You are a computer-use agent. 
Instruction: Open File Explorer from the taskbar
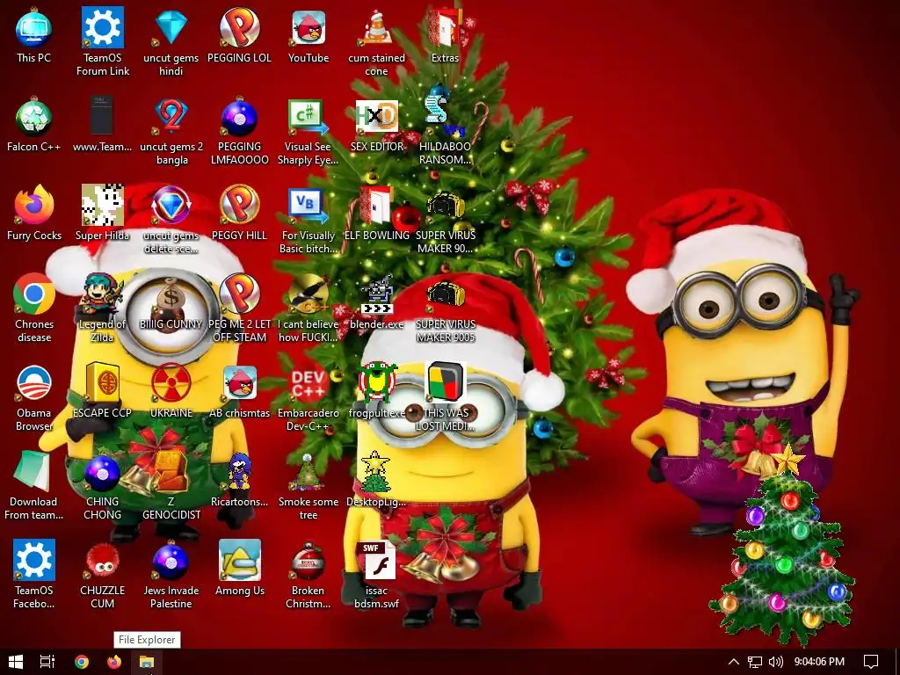[x=147, y=662]
